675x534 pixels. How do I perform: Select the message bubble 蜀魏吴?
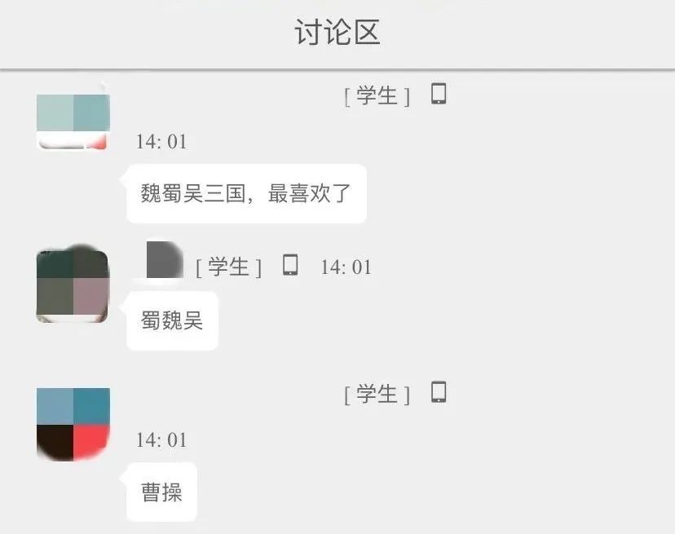click(172, 320)
